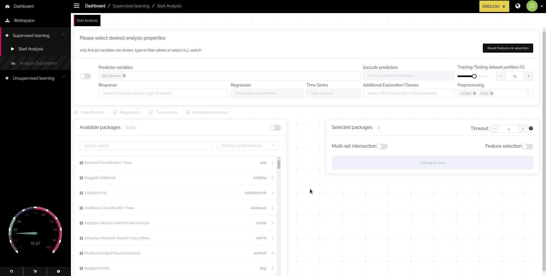546x276 pixels.
Task: Select Adaptive Mixture Discriminant Analysis row
Action: (178, 223)
